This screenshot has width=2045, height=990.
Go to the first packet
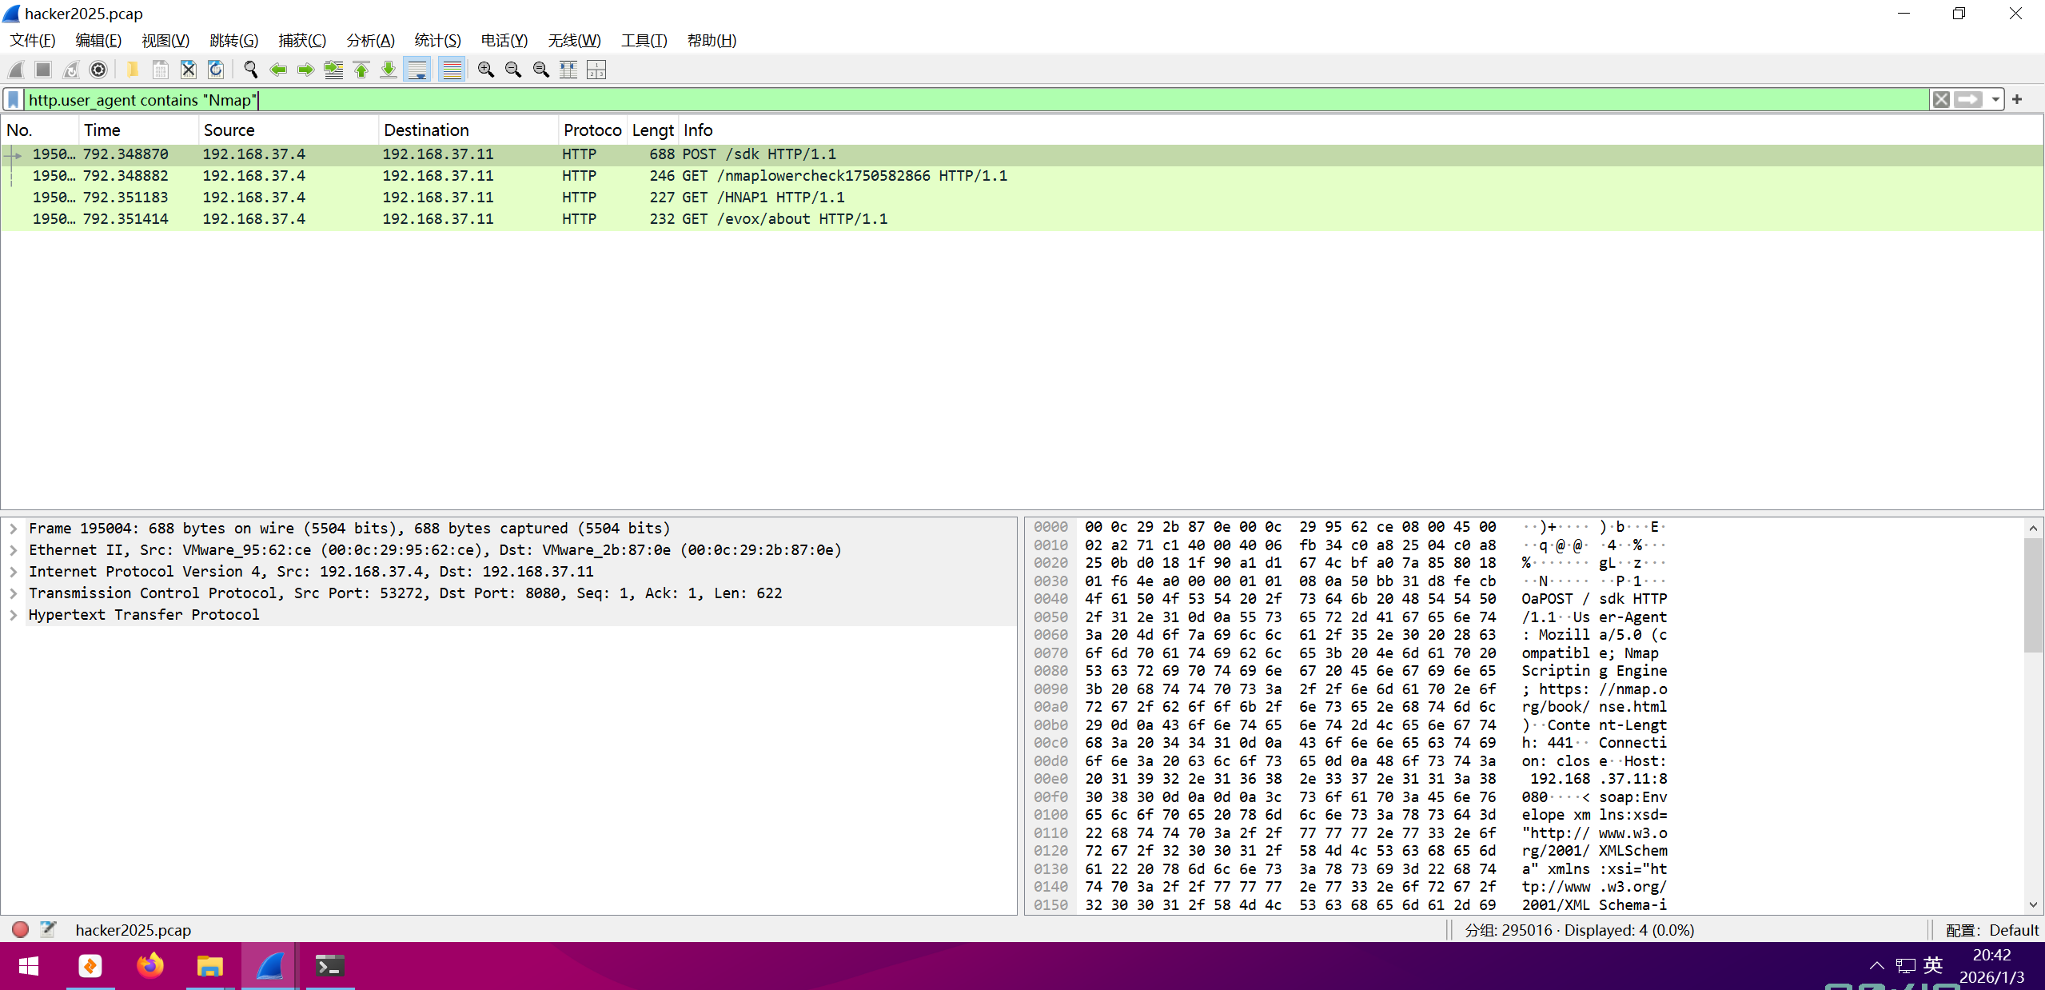click(x=361, y=70)
